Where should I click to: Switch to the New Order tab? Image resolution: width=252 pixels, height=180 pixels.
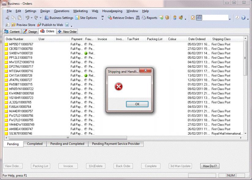click(x=68, y=32)
